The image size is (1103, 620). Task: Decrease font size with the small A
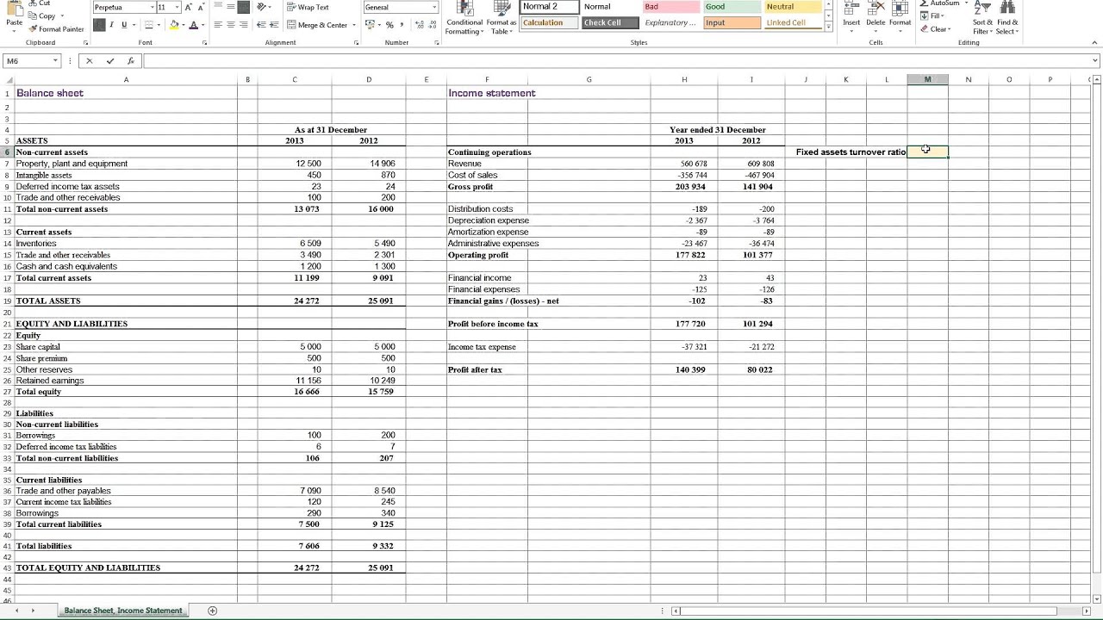coord(201,7)
